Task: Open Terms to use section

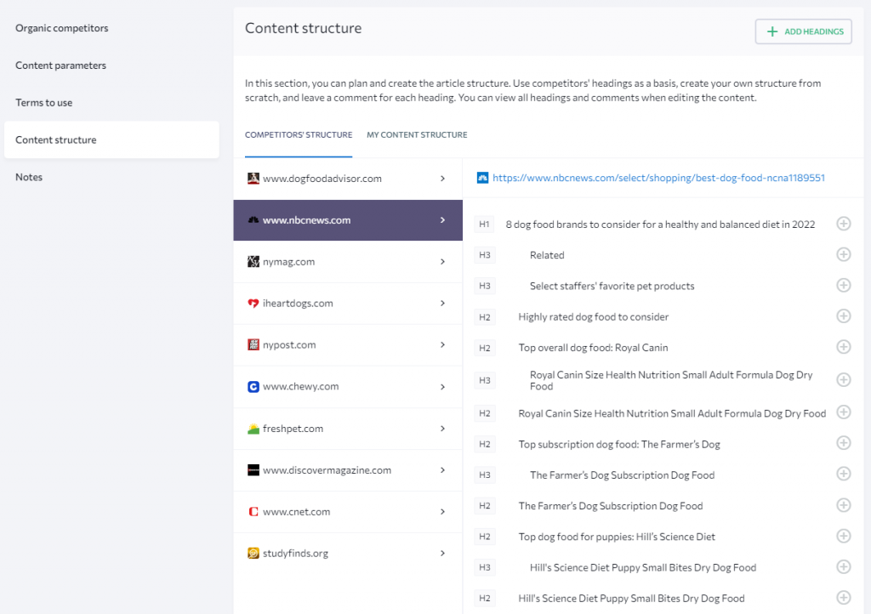Action: [44, 102]
